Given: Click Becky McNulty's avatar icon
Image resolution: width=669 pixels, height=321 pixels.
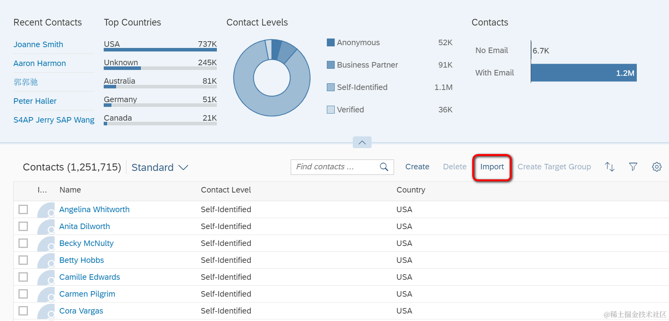Looking at the screenshot, I should (46, 244).
